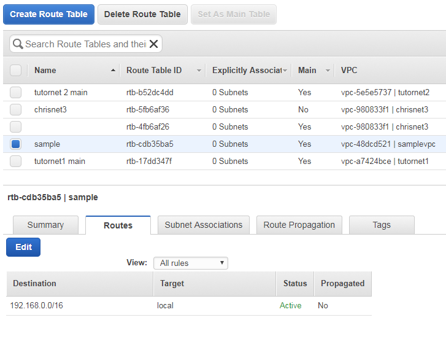Select the chrisnet3 route table checkbox

(16, 109)
